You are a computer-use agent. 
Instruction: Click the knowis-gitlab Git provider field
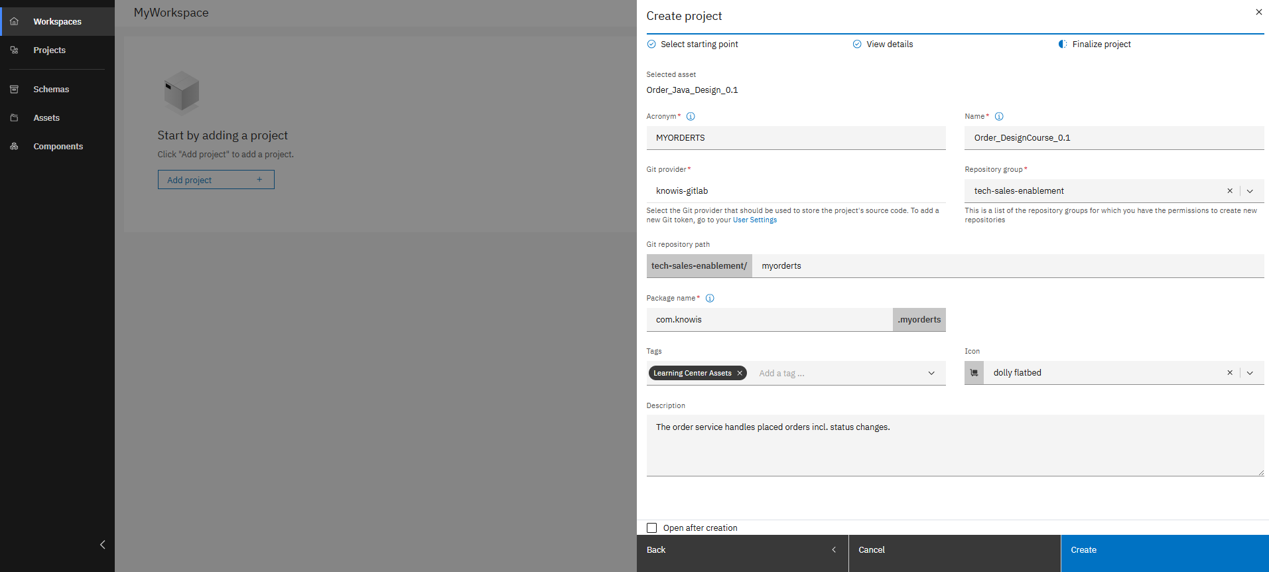pyautogui.click(x=796, y=191)
